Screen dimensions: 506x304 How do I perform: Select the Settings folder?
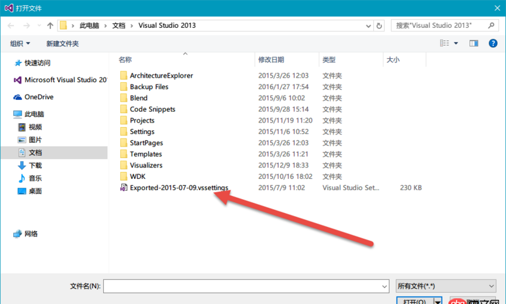[x=142, y=131]
